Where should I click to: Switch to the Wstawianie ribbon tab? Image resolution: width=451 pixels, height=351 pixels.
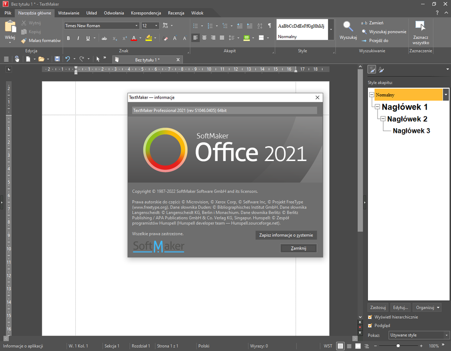point(68,13)
